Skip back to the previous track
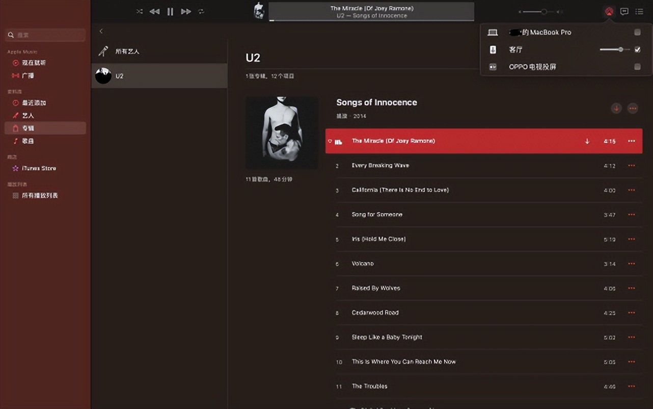 [x=154, y=11]
